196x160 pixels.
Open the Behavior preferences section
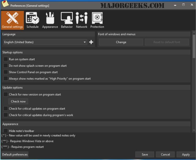point(67,20)
